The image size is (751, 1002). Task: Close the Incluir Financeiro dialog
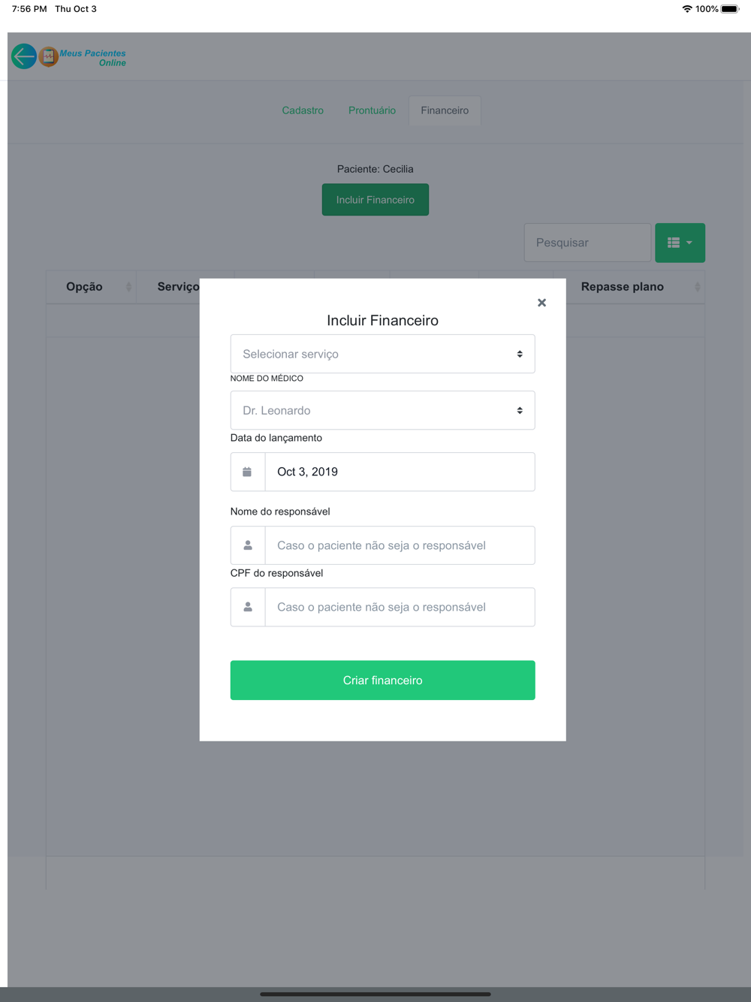541,303
